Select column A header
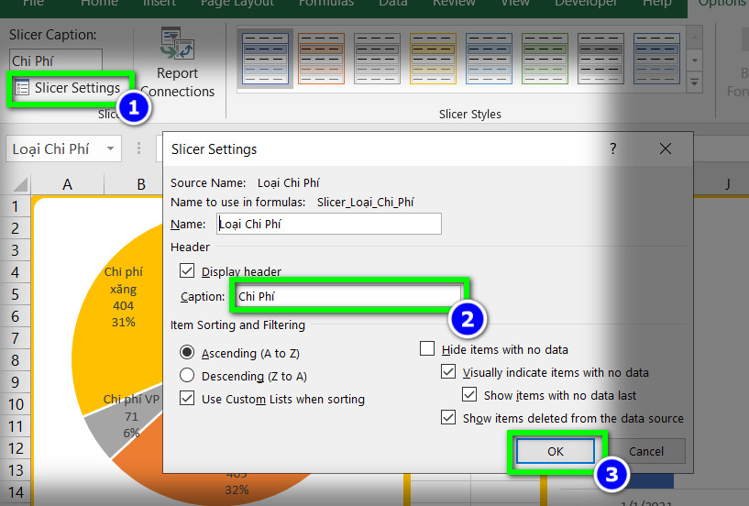749x506 pixels. [67, 184]
